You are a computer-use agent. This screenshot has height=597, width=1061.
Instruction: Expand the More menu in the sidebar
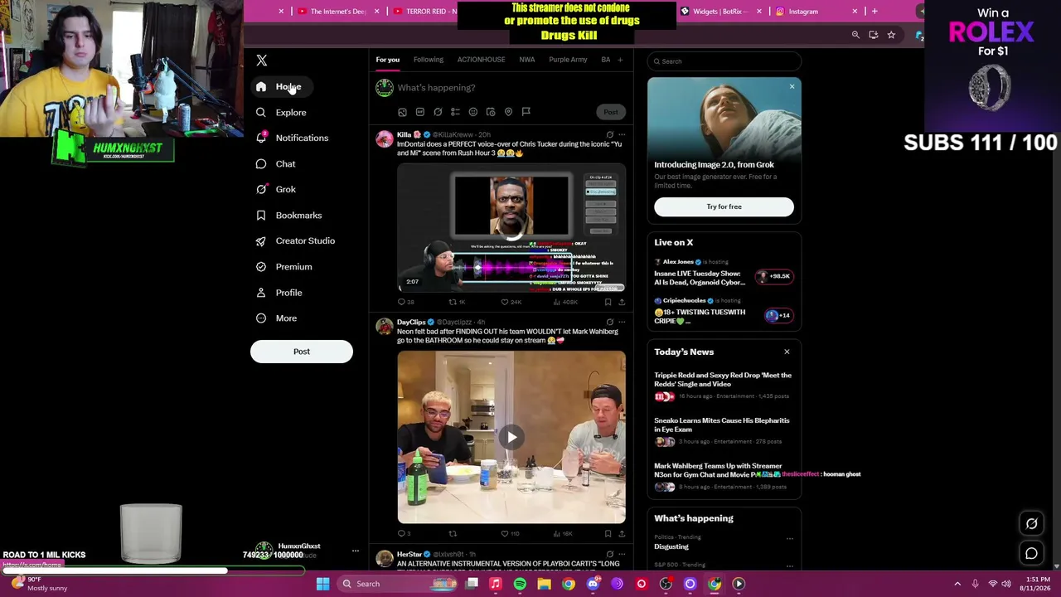tap(277, 318)
